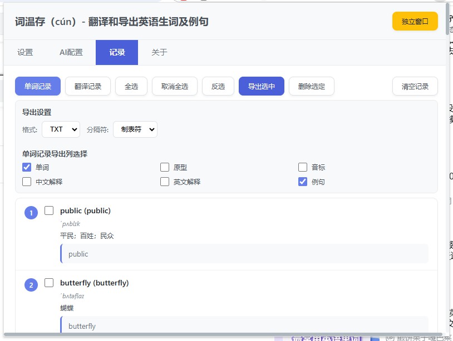Image resolution: width=453 pixels, height=341 pixels.
Task: Uncheck the 例句 export column
Action: [x=303, y=182]
